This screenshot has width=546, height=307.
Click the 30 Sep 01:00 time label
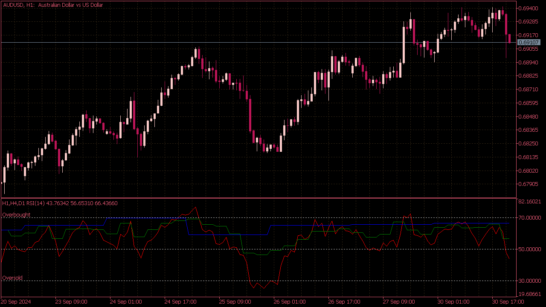tap(453, 302)
